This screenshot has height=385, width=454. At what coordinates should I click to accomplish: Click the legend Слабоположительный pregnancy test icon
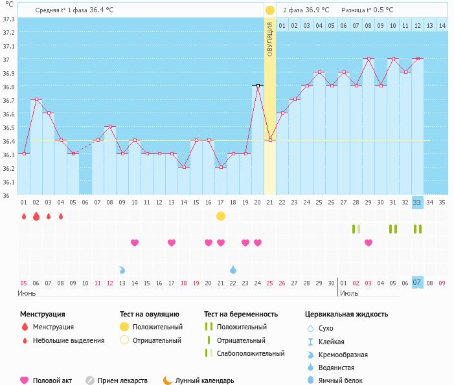209,353
